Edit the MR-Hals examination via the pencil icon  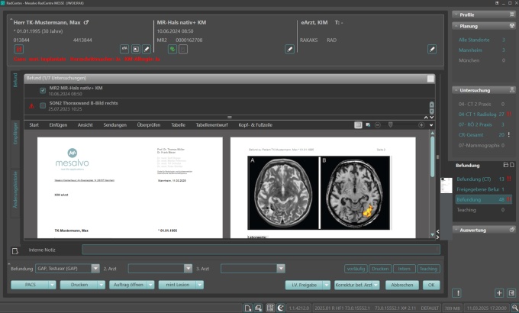[289, 49]
